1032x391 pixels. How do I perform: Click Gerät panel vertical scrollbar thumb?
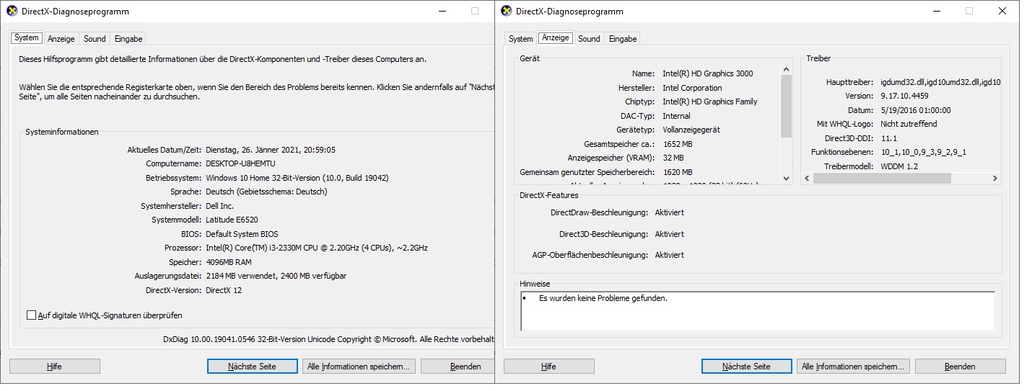pyautogui.click(x=786, y=106)
